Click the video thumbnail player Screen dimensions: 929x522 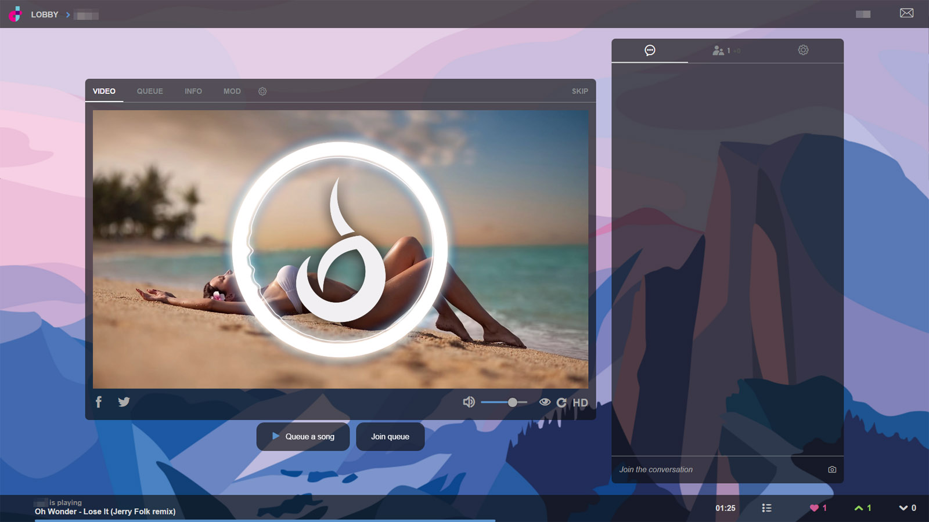click(x=340, y=249)
